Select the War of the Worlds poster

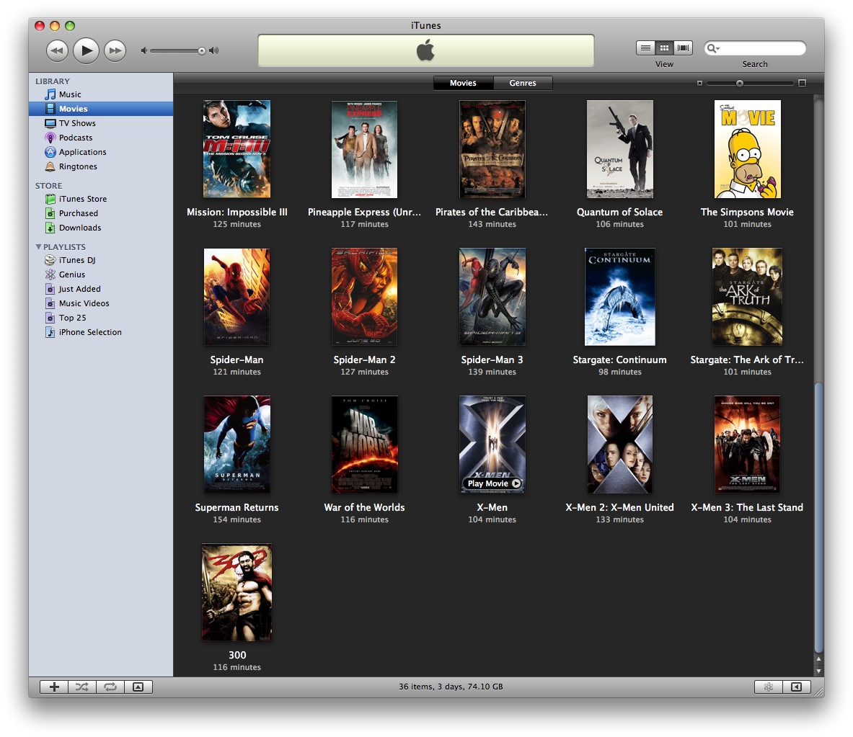coord(364,445)
